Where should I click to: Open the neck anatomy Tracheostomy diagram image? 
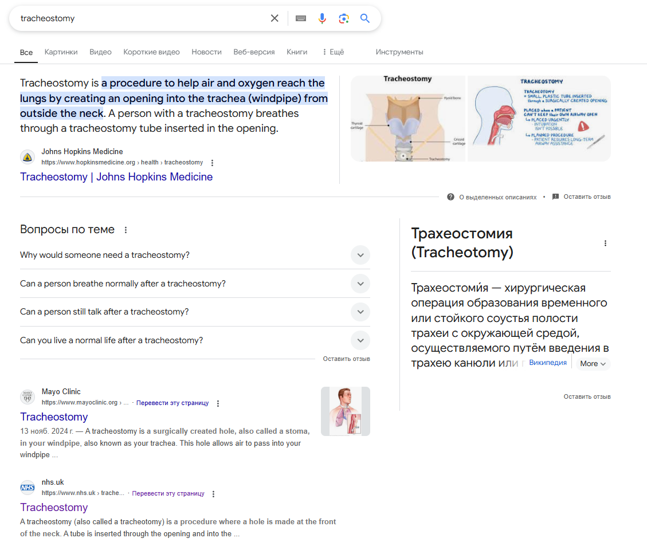click(407, 119)
